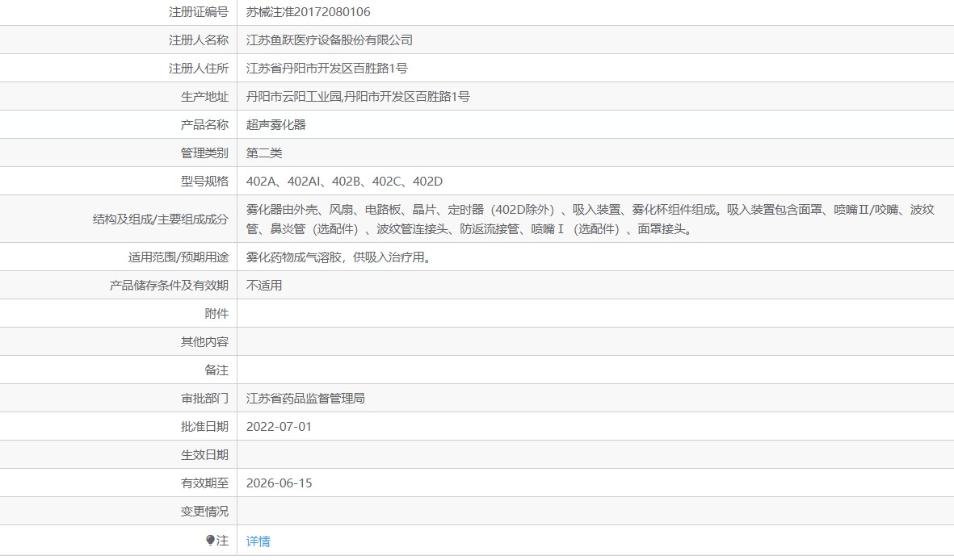The height and width of the screenshot is (560, 954).
Task: Open the 详情 details link
Action: point(258,541)
